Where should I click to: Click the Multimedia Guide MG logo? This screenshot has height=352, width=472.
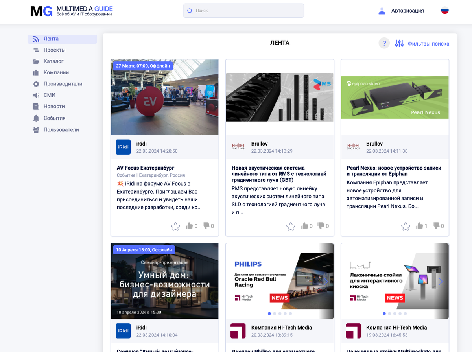coord(72,11)
